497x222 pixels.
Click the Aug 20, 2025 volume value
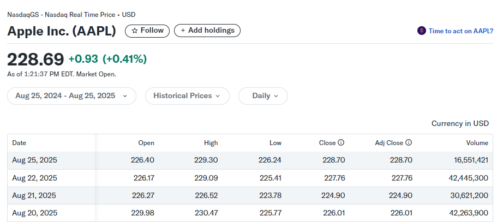(x=469, y=213)
